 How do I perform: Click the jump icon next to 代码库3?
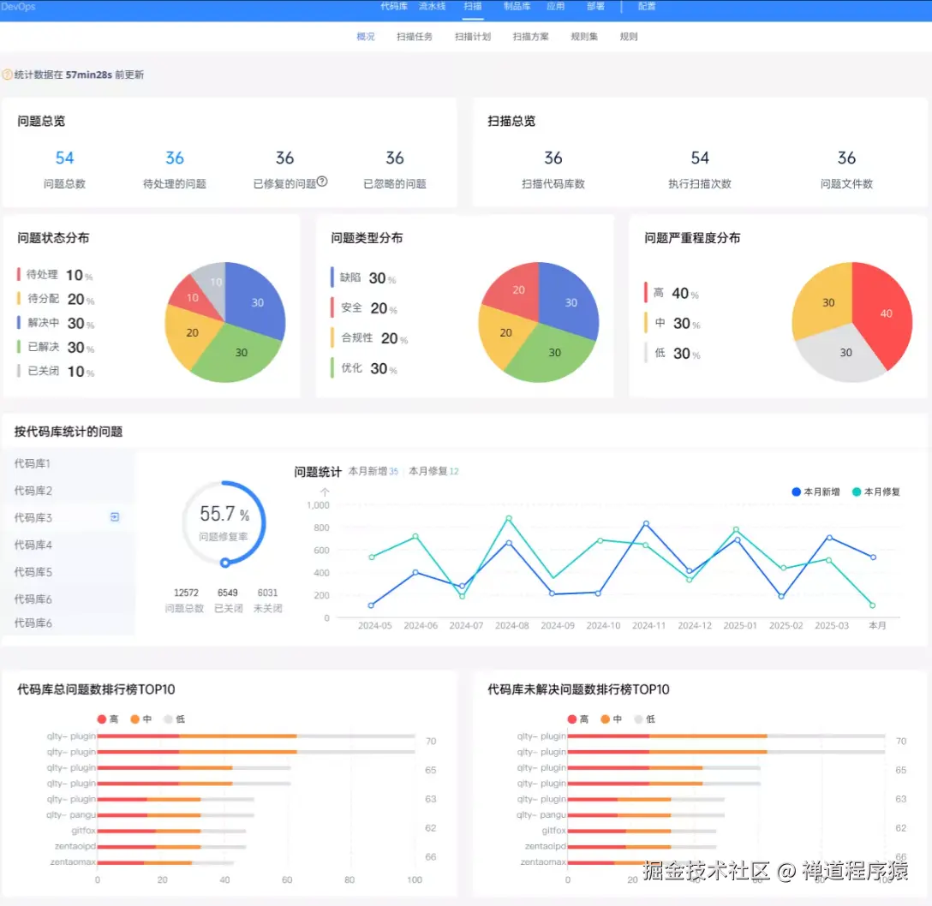(113, 517)
